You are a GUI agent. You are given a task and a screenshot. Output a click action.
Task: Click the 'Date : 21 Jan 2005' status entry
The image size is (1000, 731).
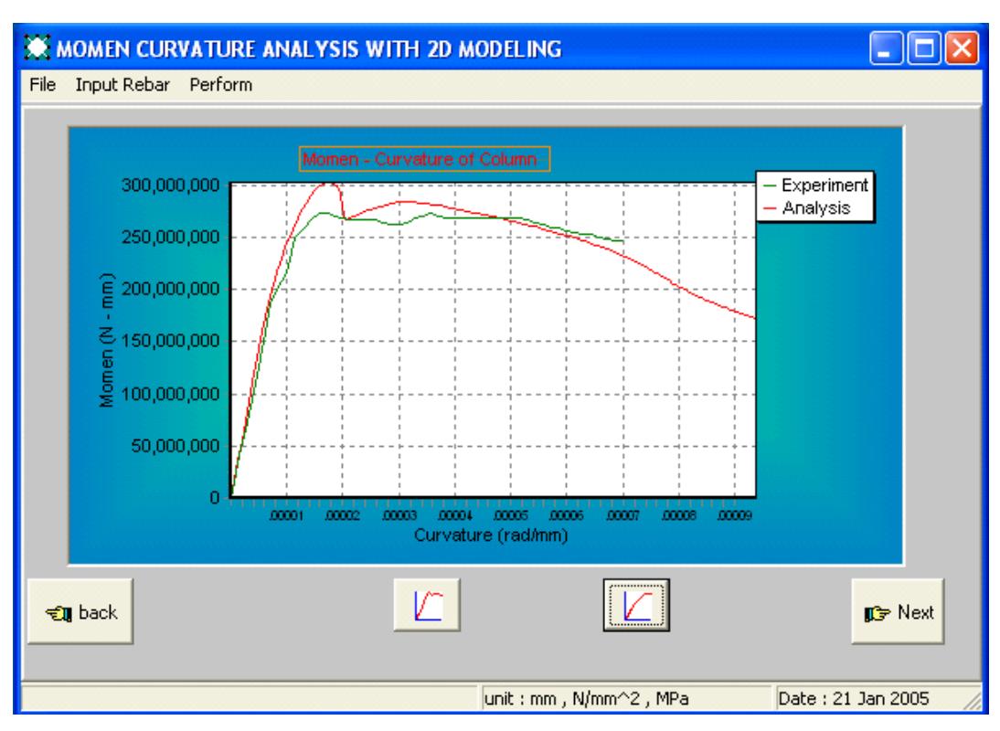[854, 698]
